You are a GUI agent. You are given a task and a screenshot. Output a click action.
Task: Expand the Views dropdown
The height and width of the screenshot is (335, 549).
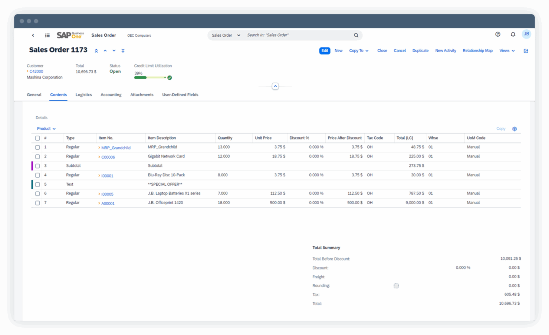pos(506,50)
